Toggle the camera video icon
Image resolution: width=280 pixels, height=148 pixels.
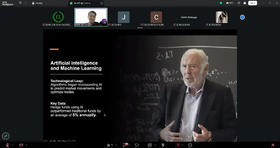point(21,145)
